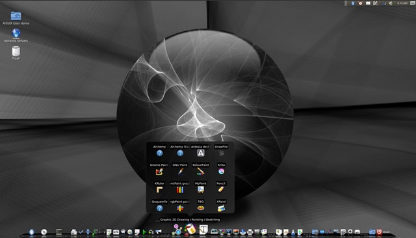The height and width of the screenshot is (238, 416).
Task: Click the molecule-shaped dock icon
Action: [177, 230]
